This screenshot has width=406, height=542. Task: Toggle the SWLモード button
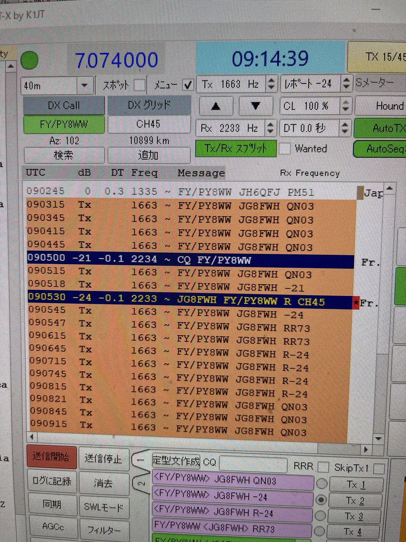pyautogui.click(x=103, y=507)
